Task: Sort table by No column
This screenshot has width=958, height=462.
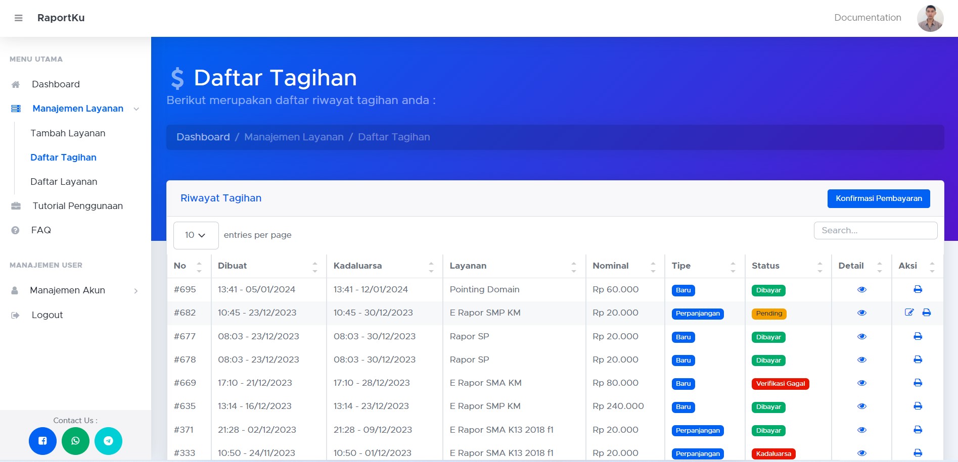Action: point(189,266)
